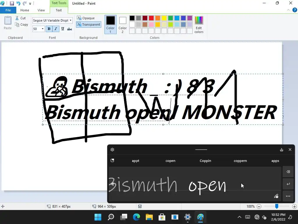Click the zoom slider handle
Viewport: 298px width, 224px height.
[277, 206]
